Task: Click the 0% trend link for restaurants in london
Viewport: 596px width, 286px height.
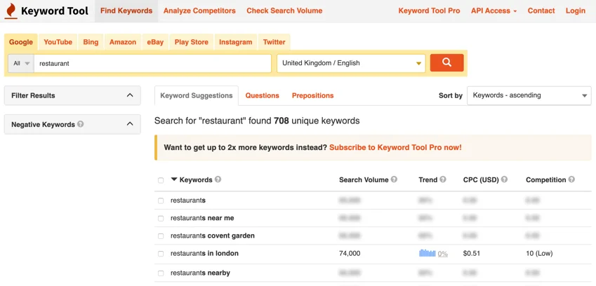Action: pyautogui.click(x=443, y=254)
